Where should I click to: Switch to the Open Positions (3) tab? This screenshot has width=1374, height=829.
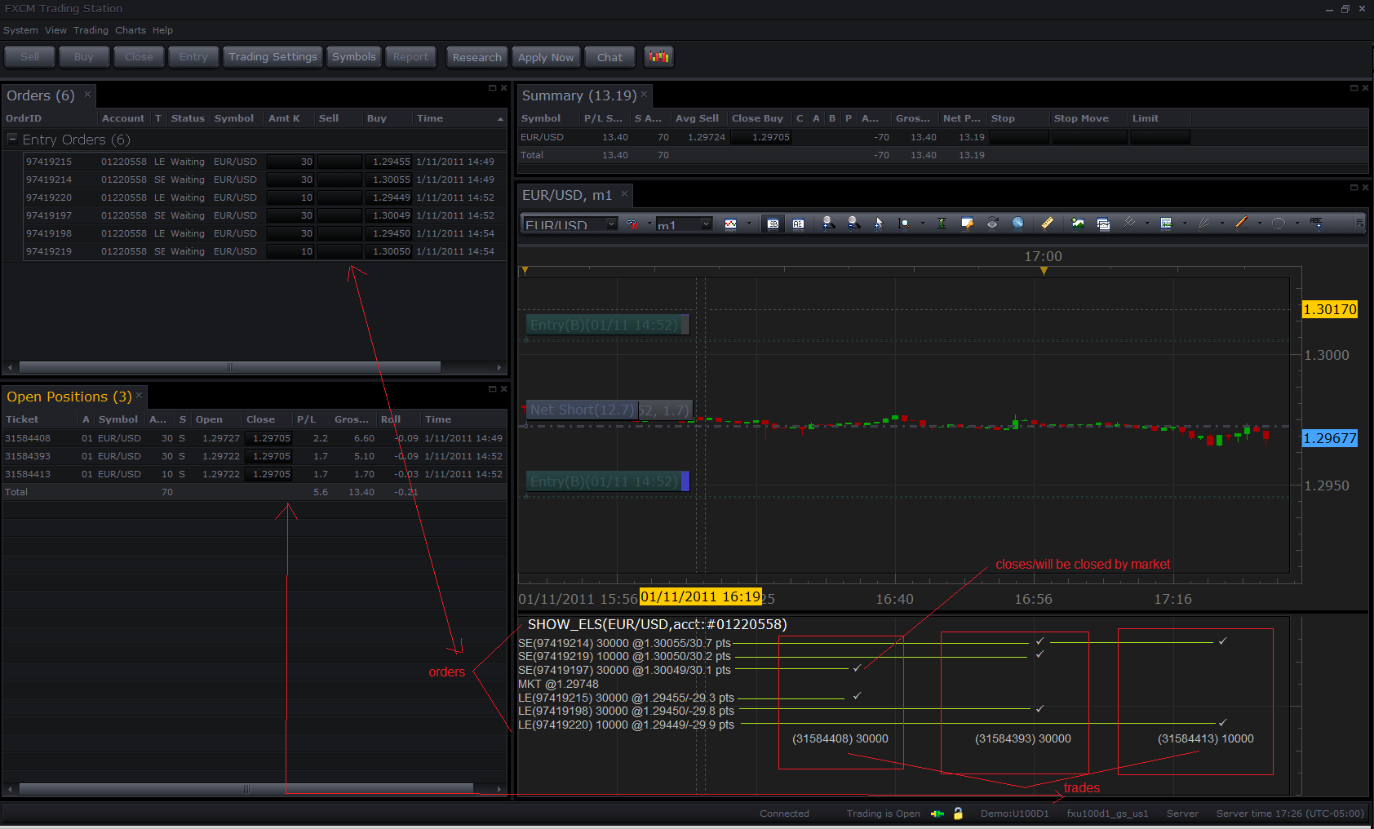click(x=69, y=397)
